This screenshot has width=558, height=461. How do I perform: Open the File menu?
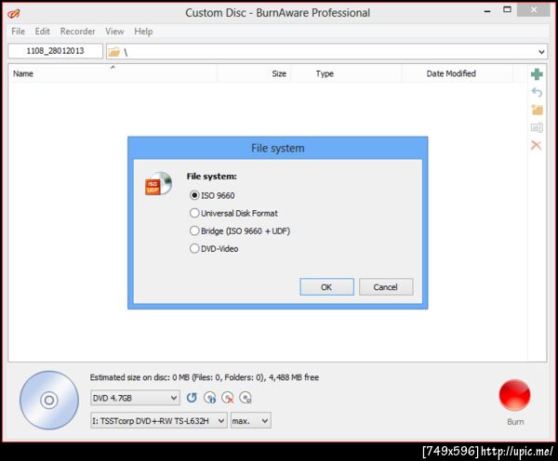[x=19, y=32]
